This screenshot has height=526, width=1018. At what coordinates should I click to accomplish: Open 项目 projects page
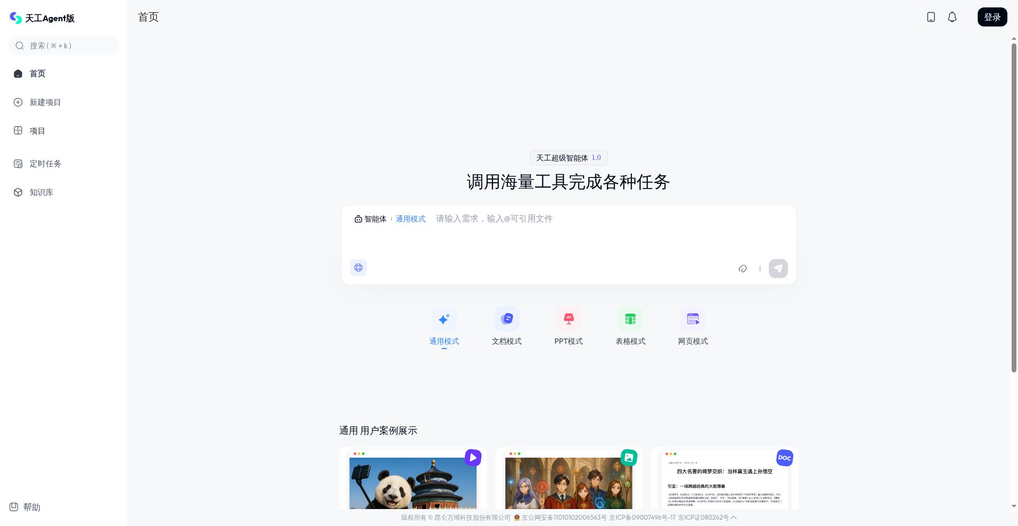pos(37,131)
